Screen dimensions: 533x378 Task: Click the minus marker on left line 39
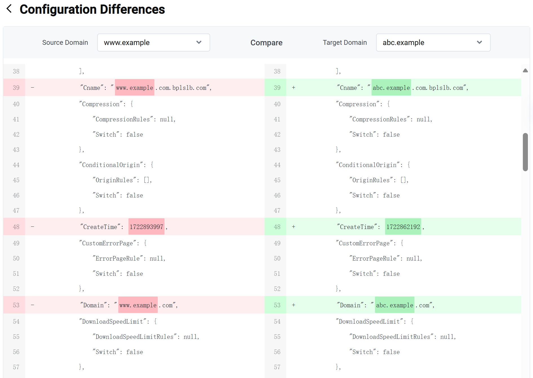33,88
